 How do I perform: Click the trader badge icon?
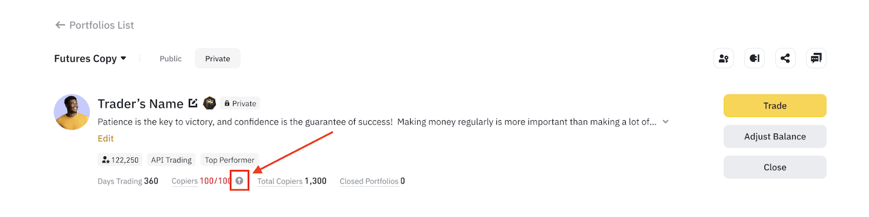[x=210, y=103]
